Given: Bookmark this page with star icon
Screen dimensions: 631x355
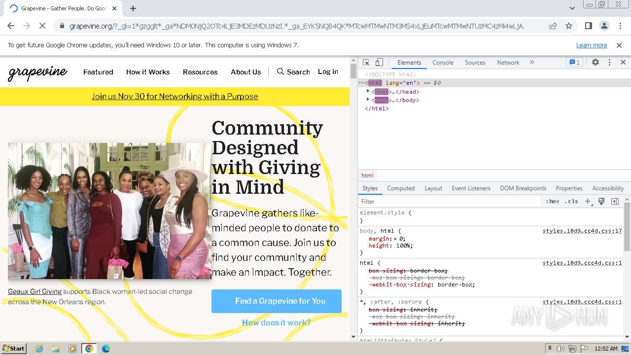Looking at the screenshot, I should coord(569,26).
